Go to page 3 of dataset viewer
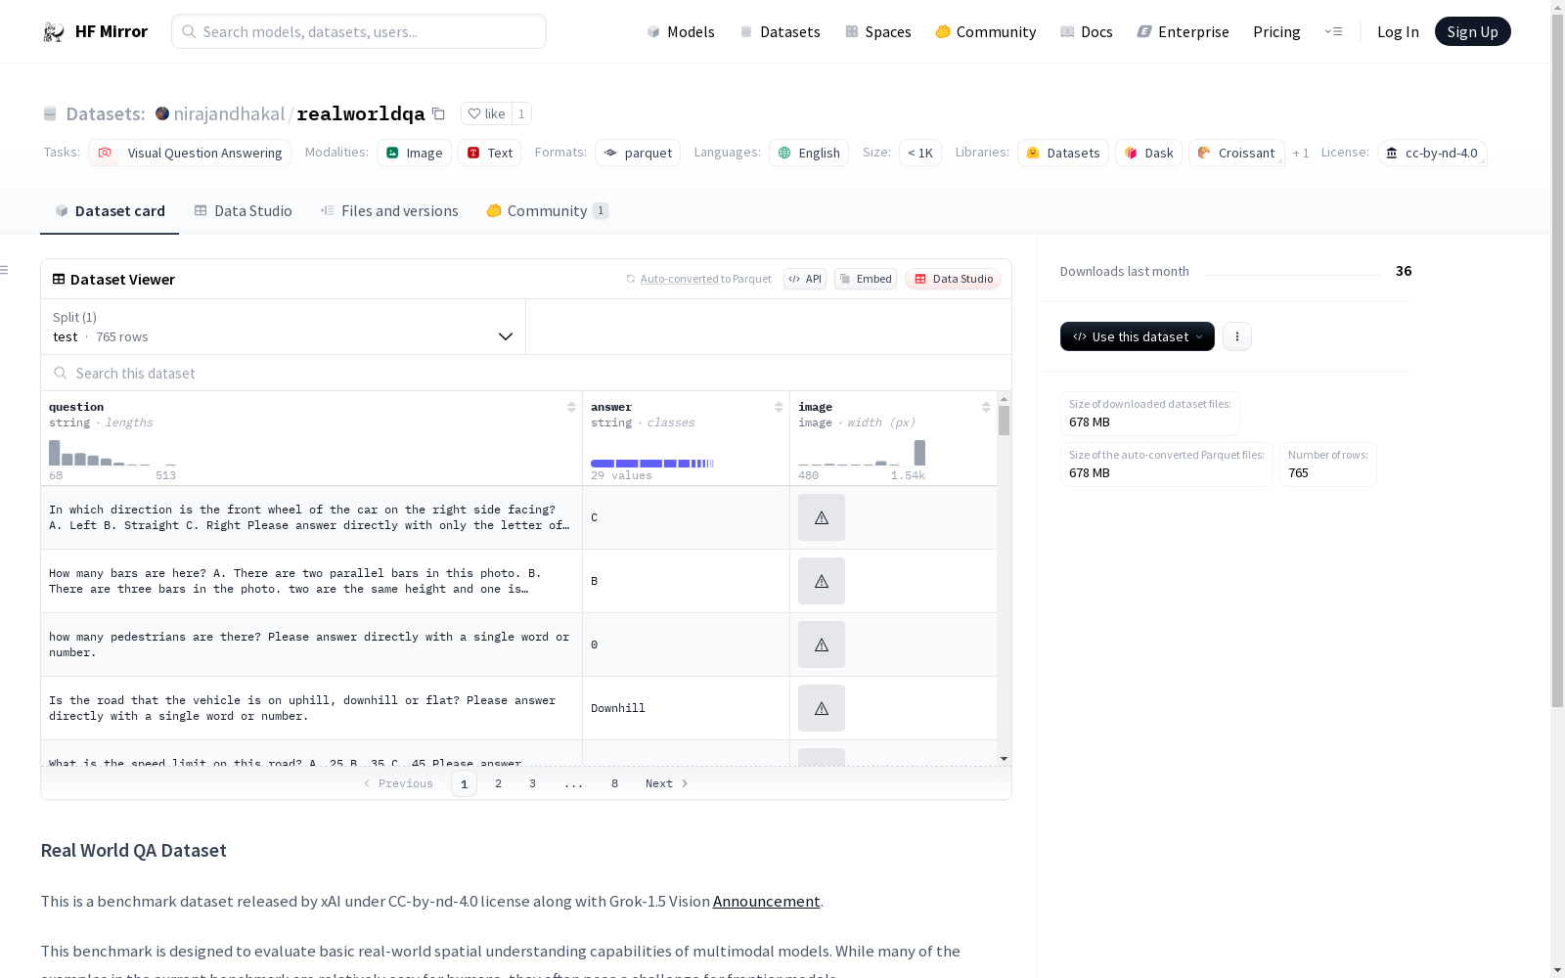Viewport: 1565px width, 978px height. tap(532, 783)
